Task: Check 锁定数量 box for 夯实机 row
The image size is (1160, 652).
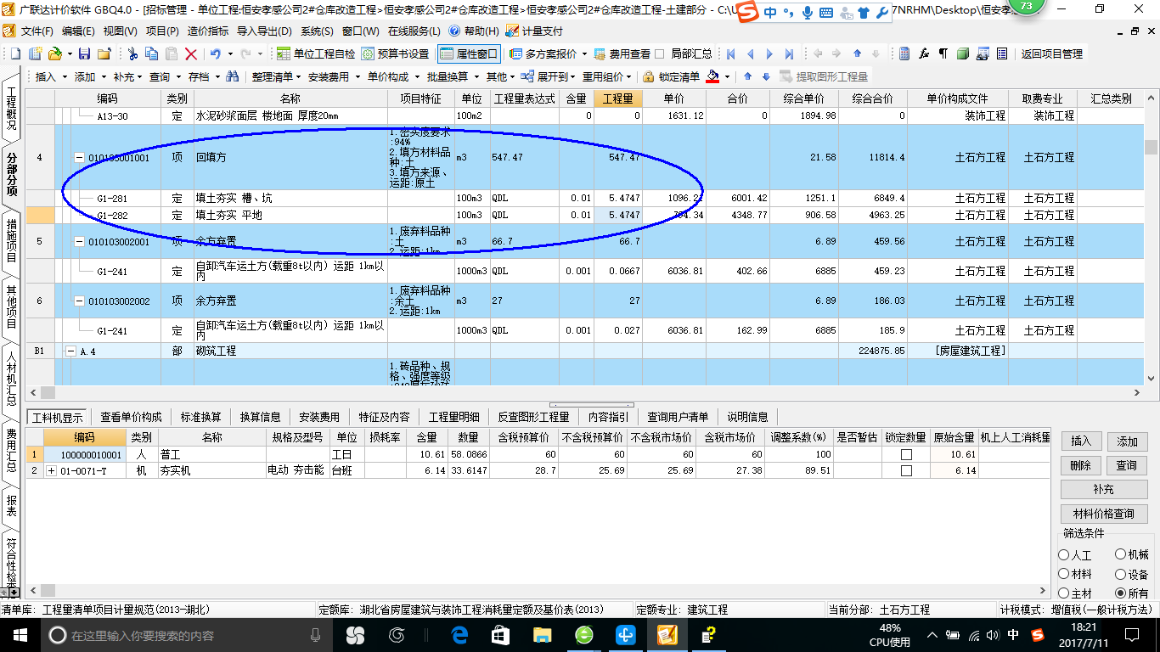Action: point(906,470)
